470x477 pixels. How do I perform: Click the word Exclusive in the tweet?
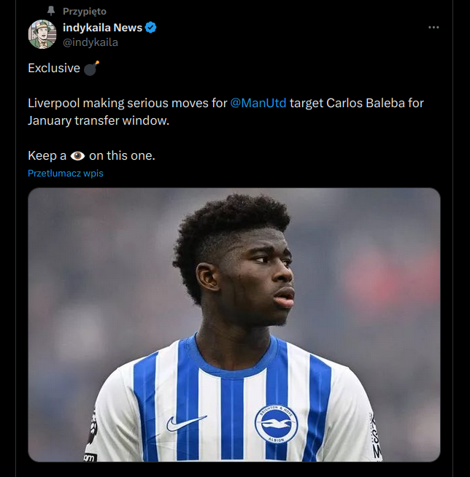(54, 68)
